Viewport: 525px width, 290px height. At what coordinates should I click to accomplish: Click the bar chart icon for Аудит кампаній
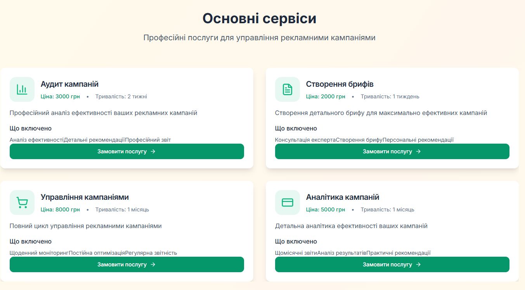(x=22, y=89)
